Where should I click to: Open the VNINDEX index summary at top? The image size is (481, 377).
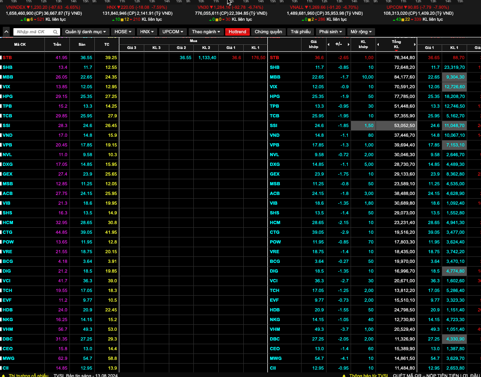[43, 13]
